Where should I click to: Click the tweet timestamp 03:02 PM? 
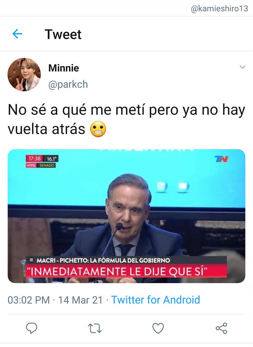tap(29, 300)
